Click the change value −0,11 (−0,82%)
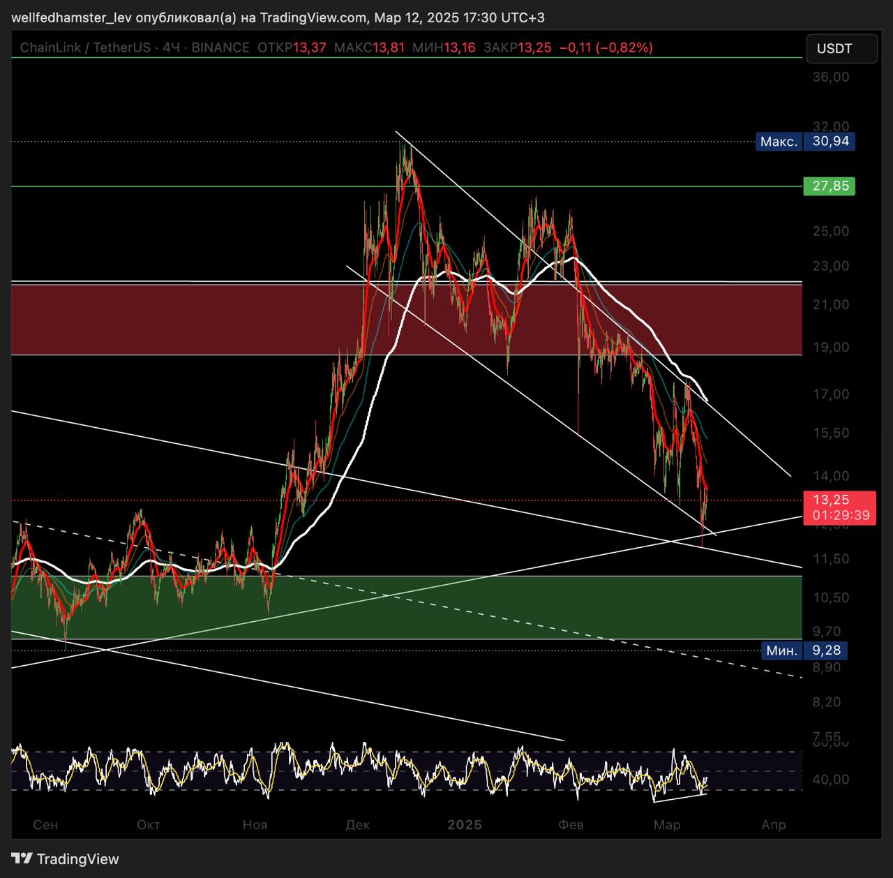The height and width of the screenshot is (878, 893). pos(606,47)
